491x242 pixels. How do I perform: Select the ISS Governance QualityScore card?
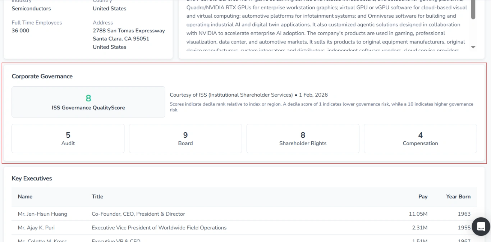[88, 102]
